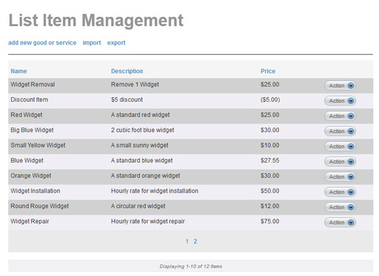Click 'A circular red widget' description
The width and height of the screenshot is (379, 276).
click(139, 206)
